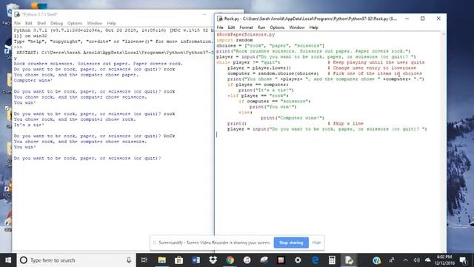Click the Python 3.7.1 version banner line

click(113, 30)
